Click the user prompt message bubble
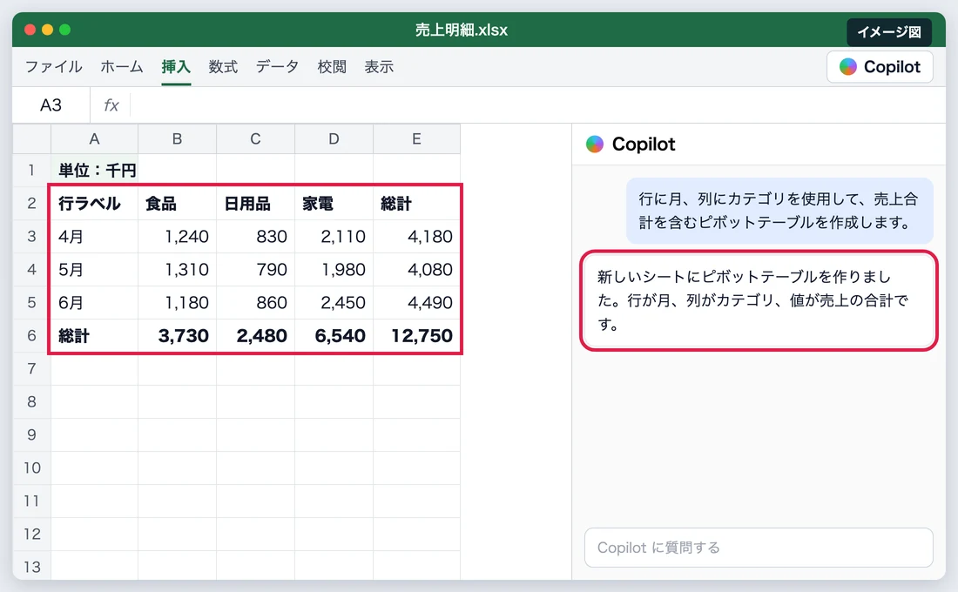This screenshot has width=958, height=592. (x=779, y=211)
